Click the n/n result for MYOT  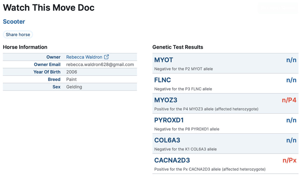pyautogui.click(x=291, y=60)
